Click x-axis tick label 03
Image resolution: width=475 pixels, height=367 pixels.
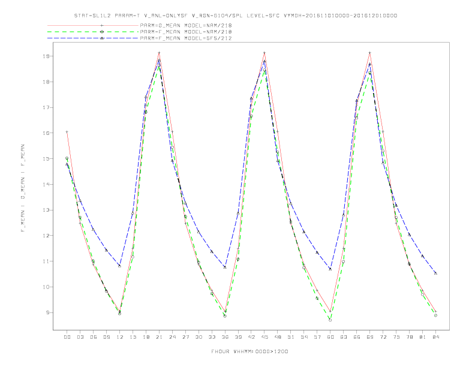[x=80, y=337]
